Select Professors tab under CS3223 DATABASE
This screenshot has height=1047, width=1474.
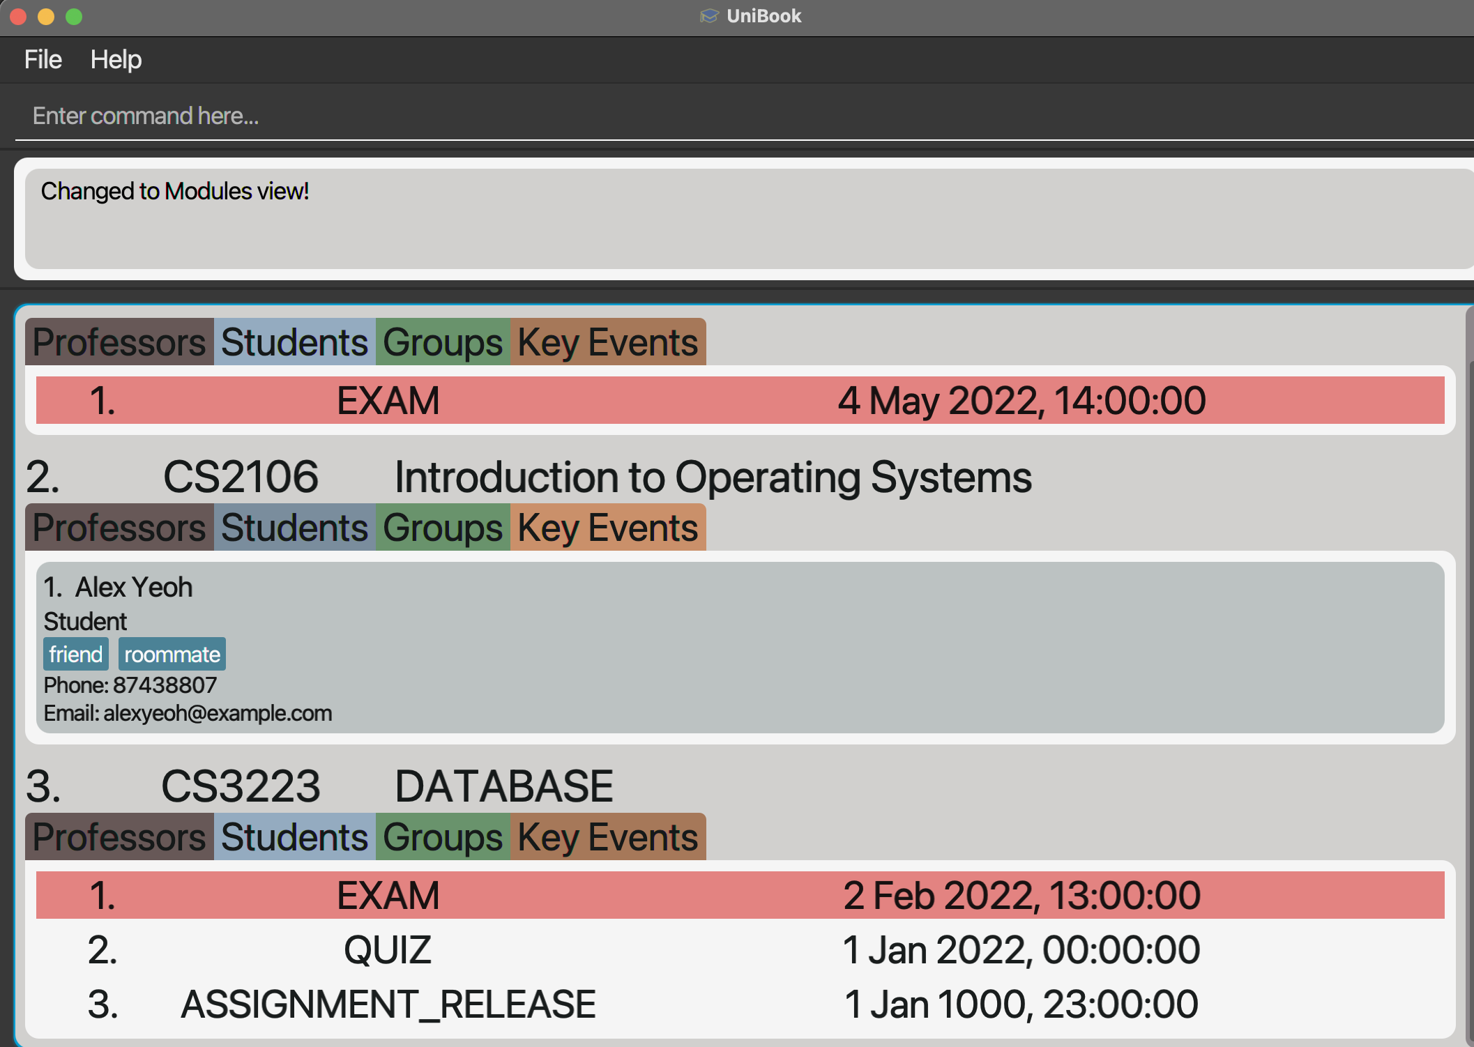tap(119, 837)
